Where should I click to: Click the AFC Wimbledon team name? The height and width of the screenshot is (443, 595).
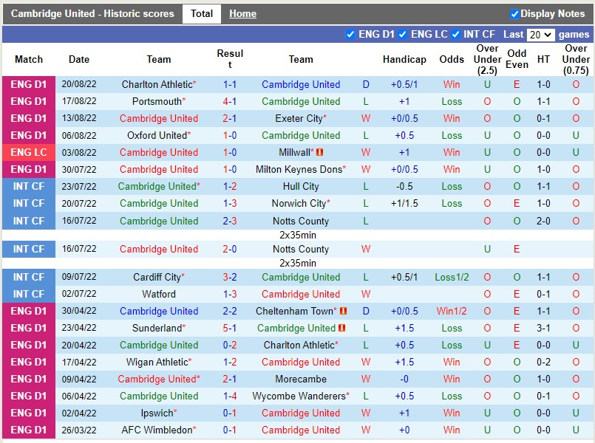coord(159,430)
